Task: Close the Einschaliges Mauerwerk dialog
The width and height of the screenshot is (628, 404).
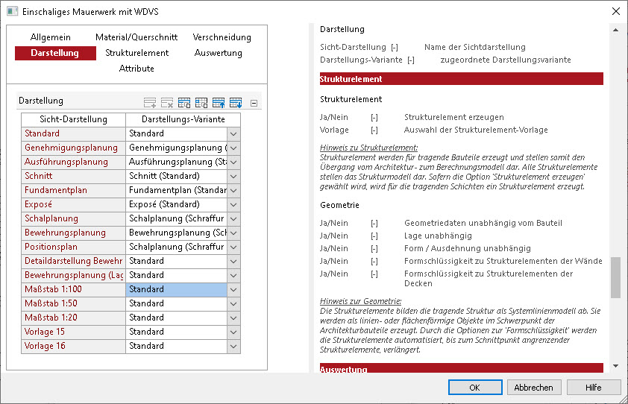Action: pyautogui.click(x=616, y=11)
